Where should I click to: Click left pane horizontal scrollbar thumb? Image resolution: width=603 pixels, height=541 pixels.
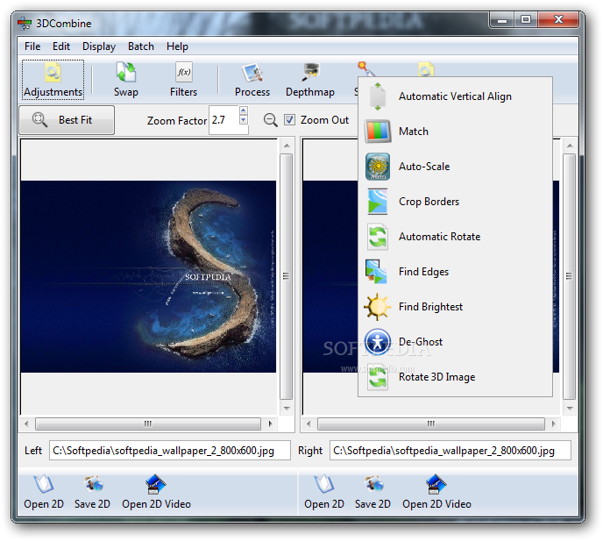pos(148,424)
